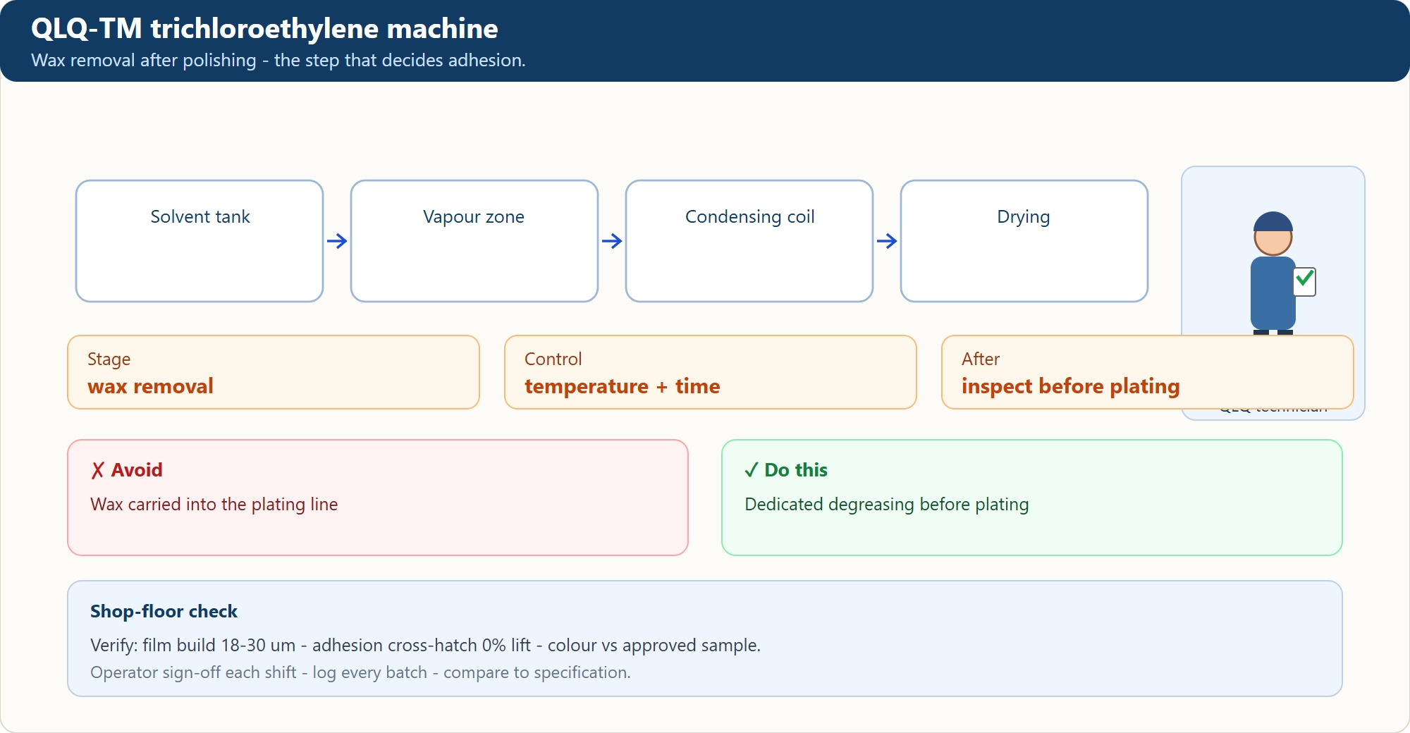Click the red X Avoid icon
This screenshot has height=733, width=1410.
98,470
